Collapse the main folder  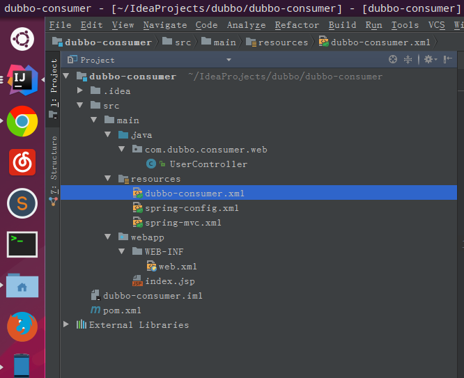click(x=94, y=120)
